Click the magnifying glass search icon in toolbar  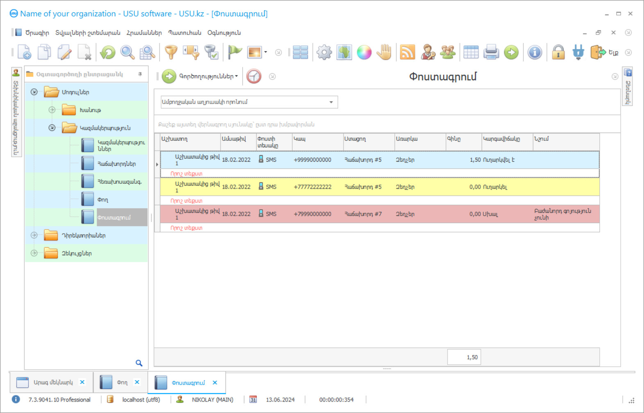point(127,52)
